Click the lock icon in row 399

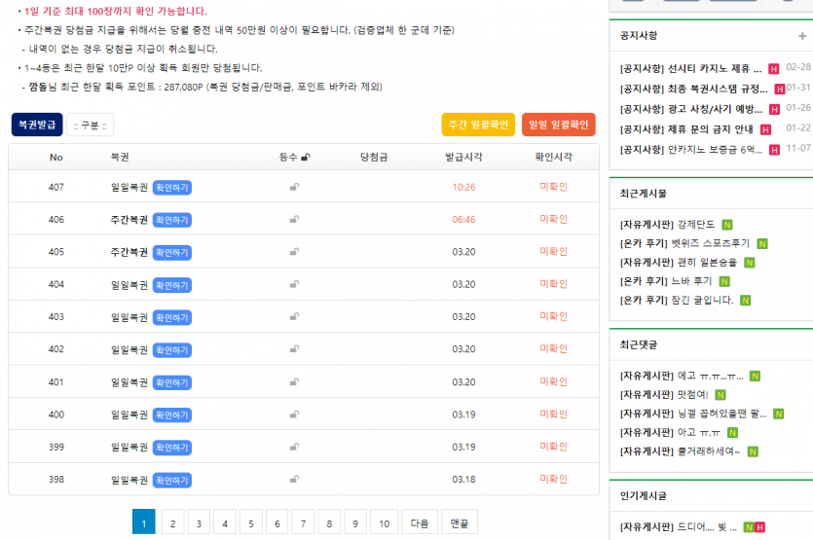294,447
